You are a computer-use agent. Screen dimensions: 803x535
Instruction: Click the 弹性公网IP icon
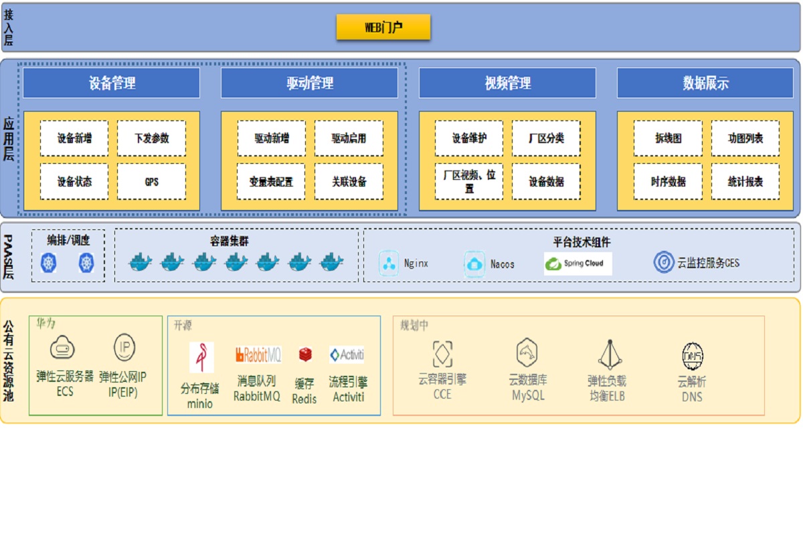click(124, 348)
